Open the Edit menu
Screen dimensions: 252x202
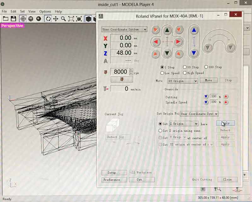click(x=13, y=11)
